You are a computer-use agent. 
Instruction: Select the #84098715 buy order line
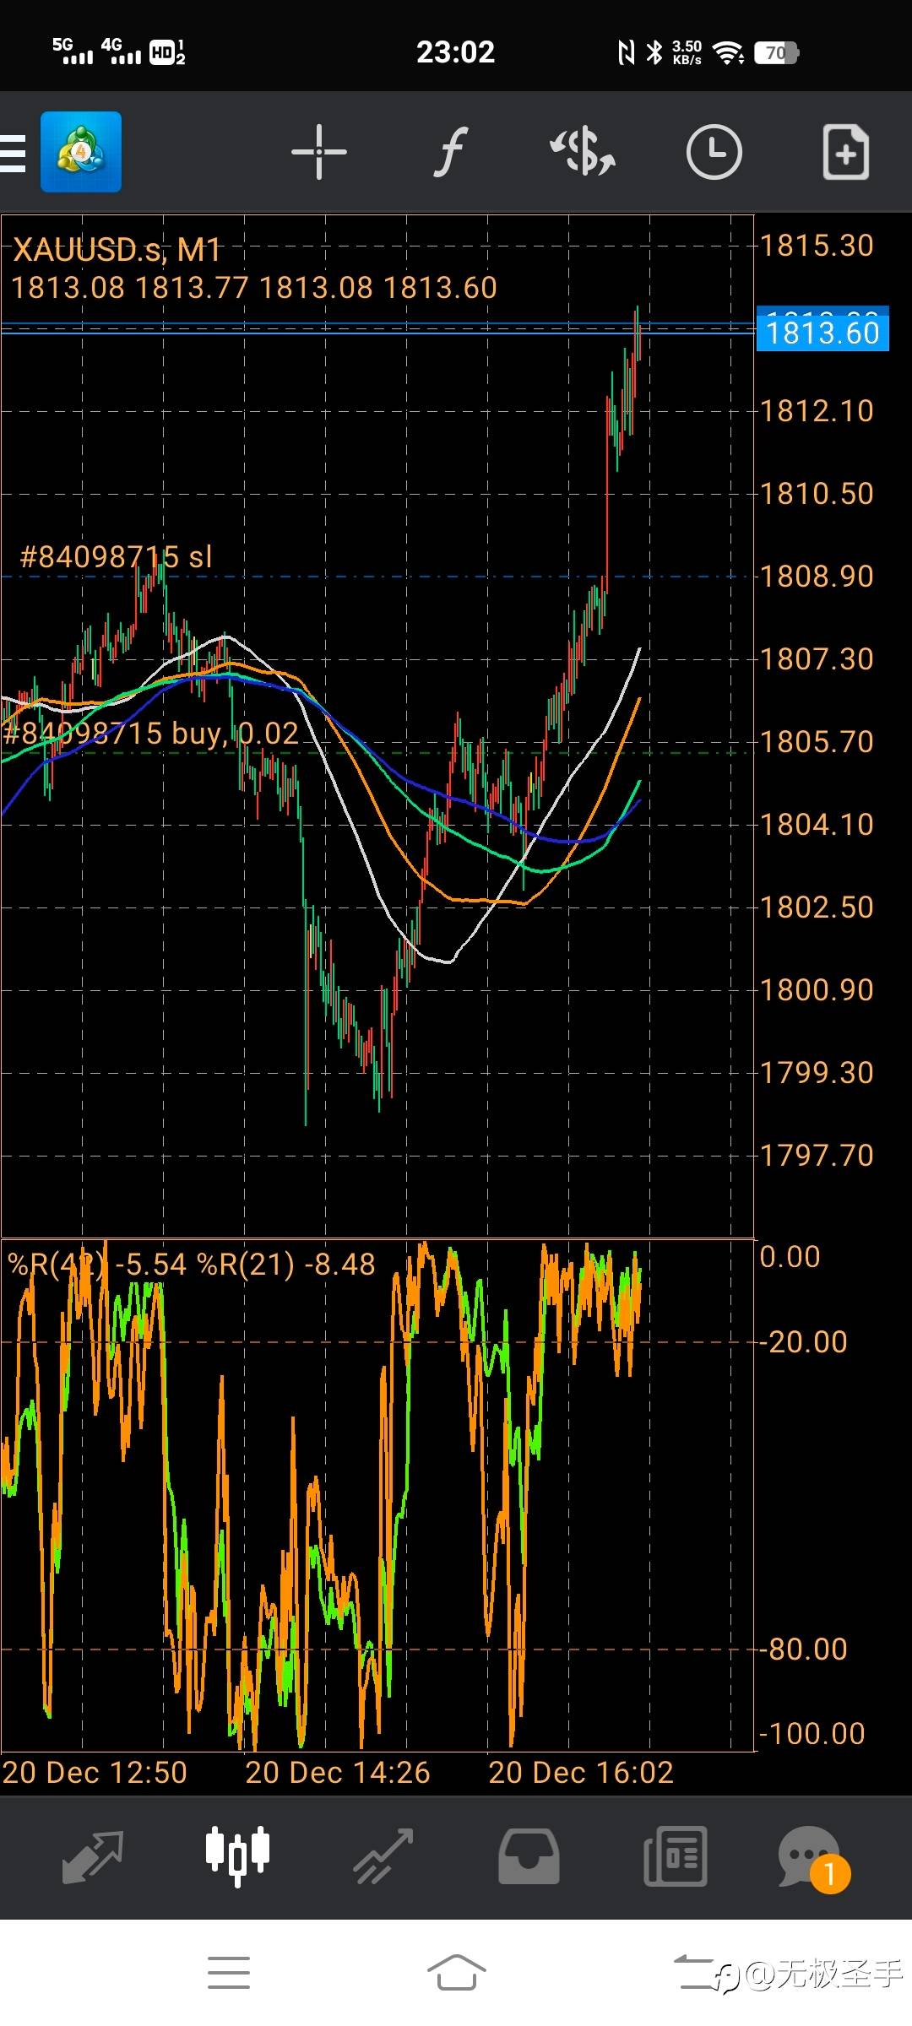pyautogui.click(x=150, y=734)
